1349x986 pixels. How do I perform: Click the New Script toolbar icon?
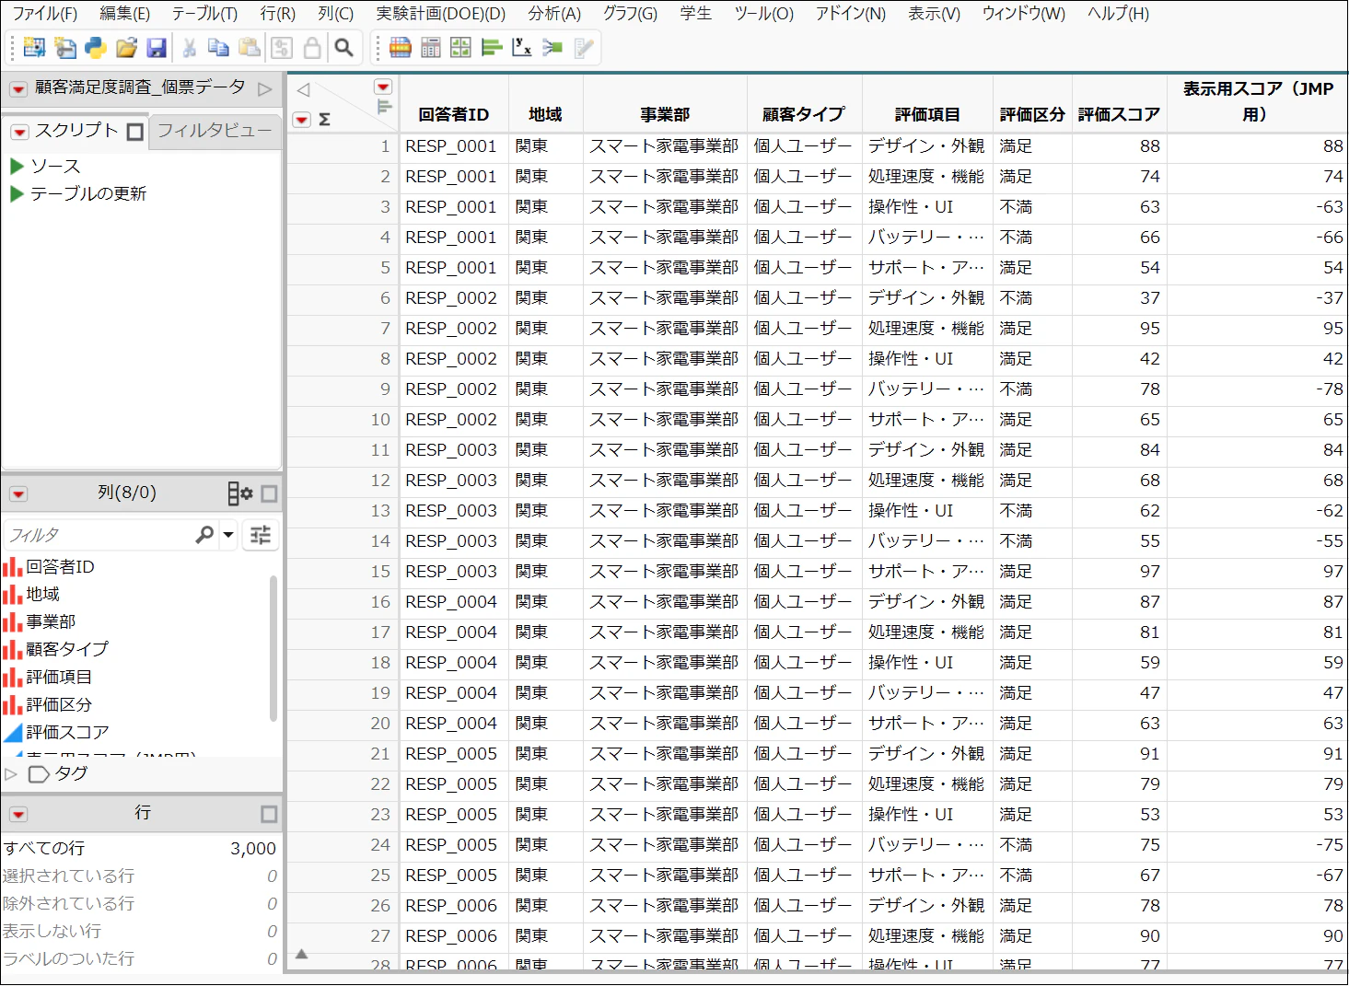coord(64,48)
